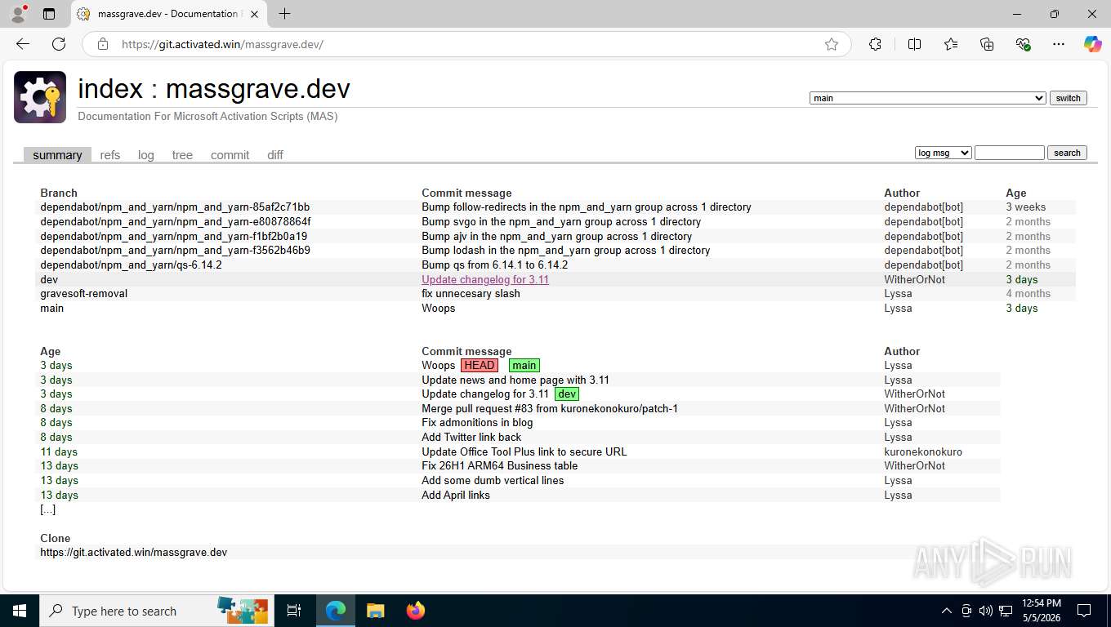Open the log msg search type dropdown

click(x=944, y=153)
